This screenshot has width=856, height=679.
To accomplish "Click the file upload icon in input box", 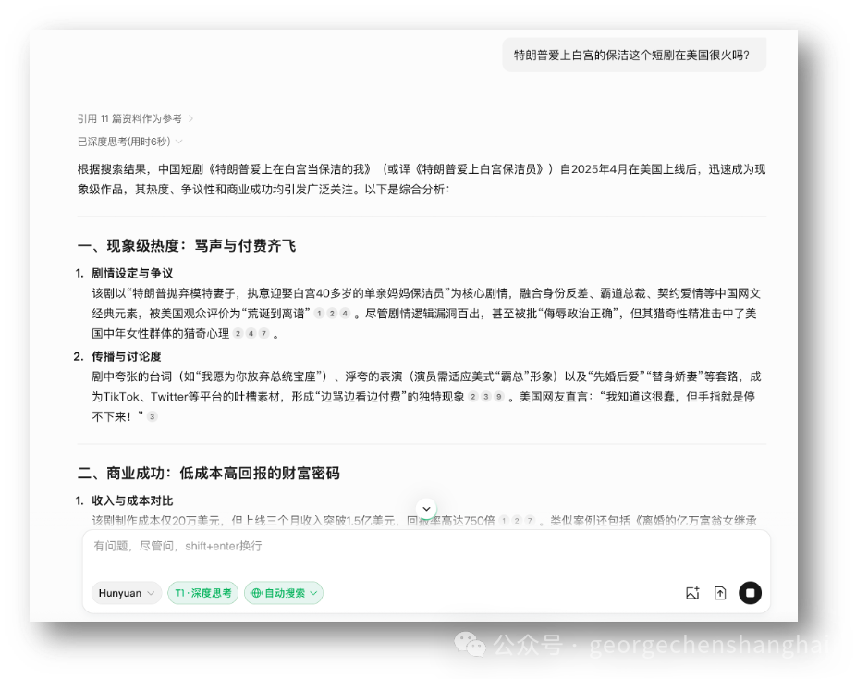I will click(720, 593).
